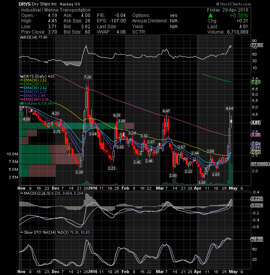Click the 2.21 January low label
This screenshot has width=270, height=275.
click(111, 168)
